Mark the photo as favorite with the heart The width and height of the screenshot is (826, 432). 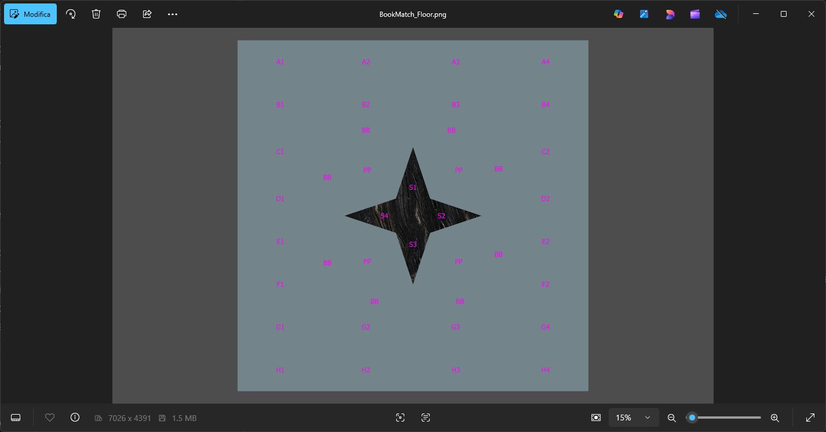tap(50, 418)
